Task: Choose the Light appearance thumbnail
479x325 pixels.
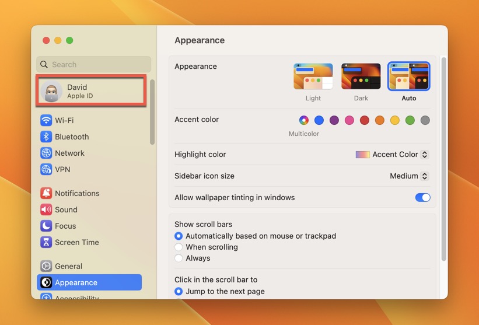Action: 313,76
